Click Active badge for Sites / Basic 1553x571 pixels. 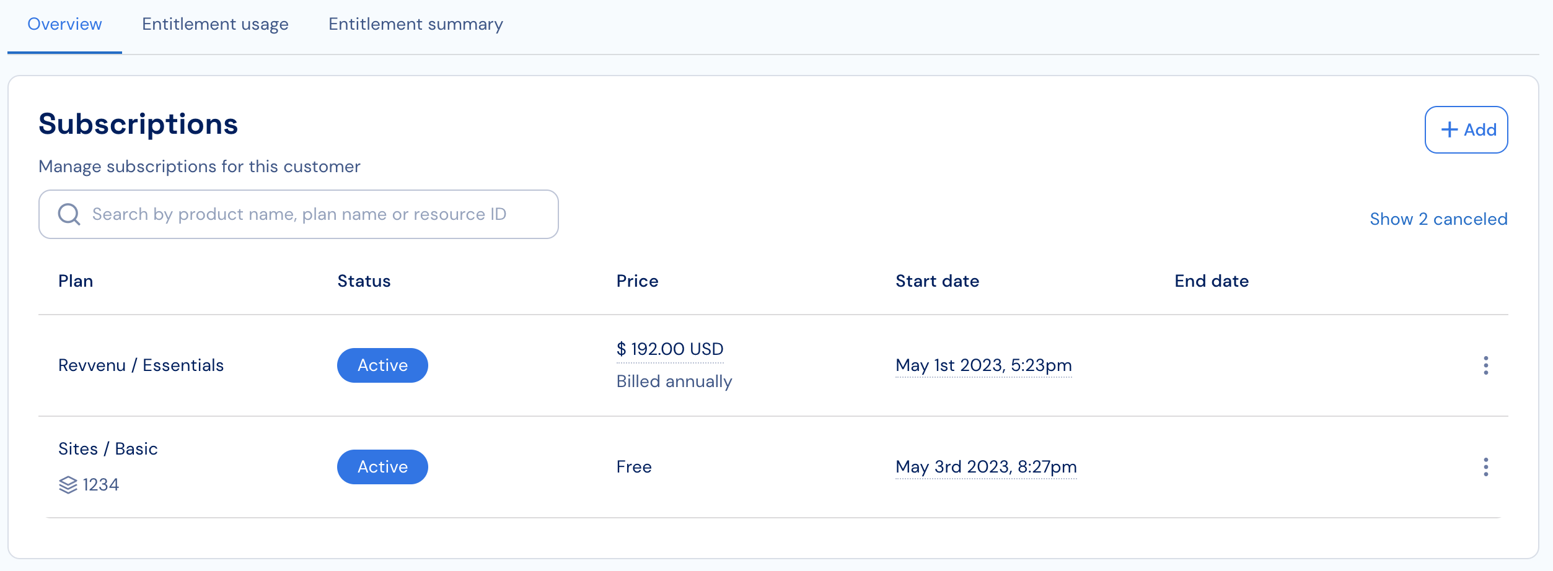point(382,467)
